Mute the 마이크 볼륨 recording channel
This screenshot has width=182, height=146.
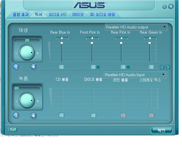tap(93, 115)
